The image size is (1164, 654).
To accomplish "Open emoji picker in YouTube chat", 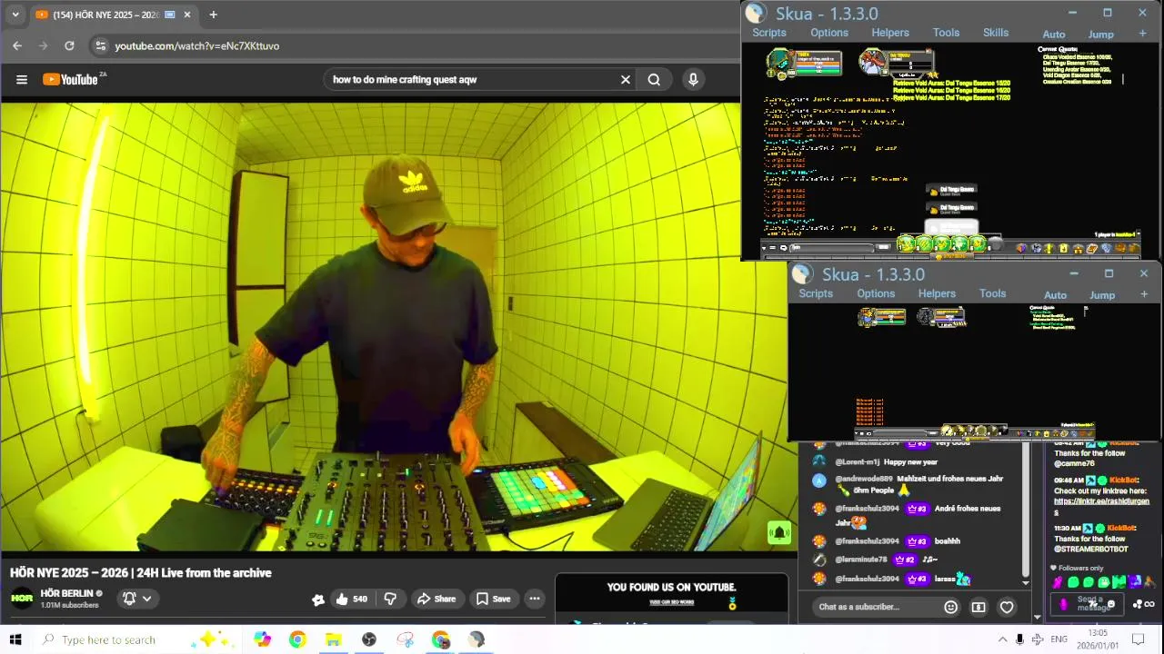I will 950,607.
